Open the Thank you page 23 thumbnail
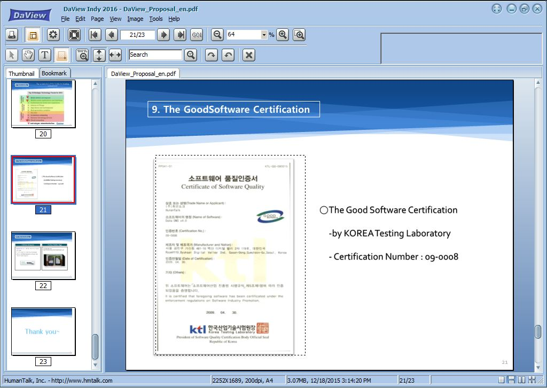The width and height of the screenshot is (547, 388). tap(43, 331)
